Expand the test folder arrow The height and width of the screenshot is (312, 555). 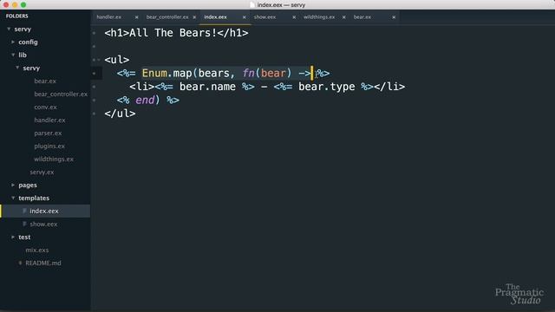(x=13, y=237)
